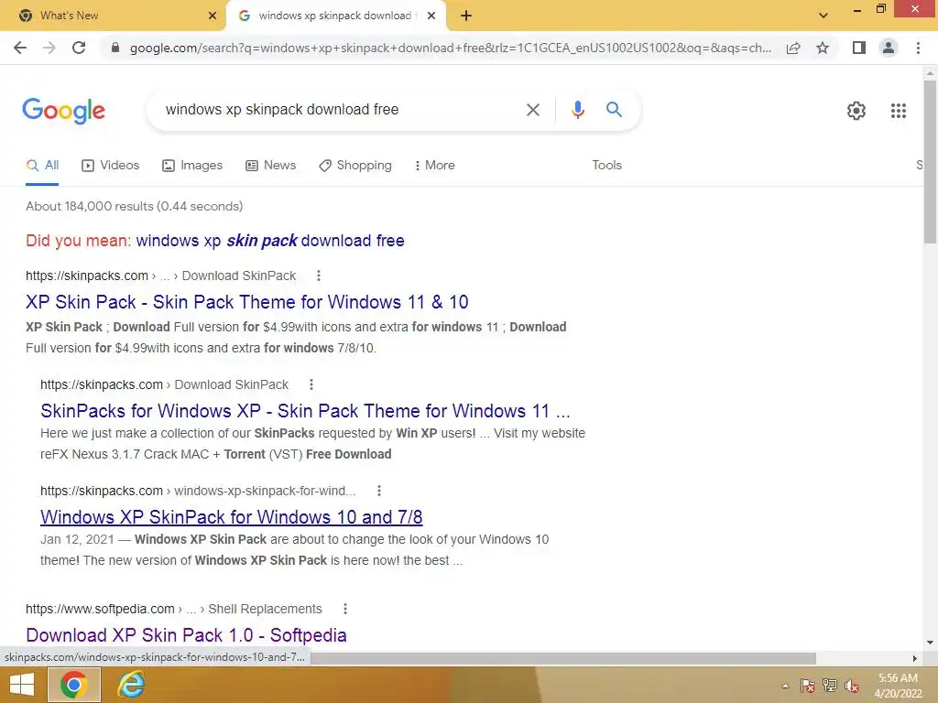
Task: Open a new browser tab
Action: (466, 16)
